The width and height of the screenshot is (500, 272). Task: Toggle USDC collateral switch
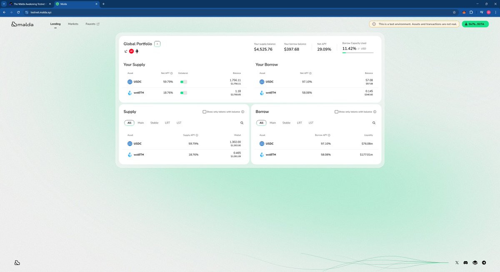pyautogui.click(x=183, y=82)
